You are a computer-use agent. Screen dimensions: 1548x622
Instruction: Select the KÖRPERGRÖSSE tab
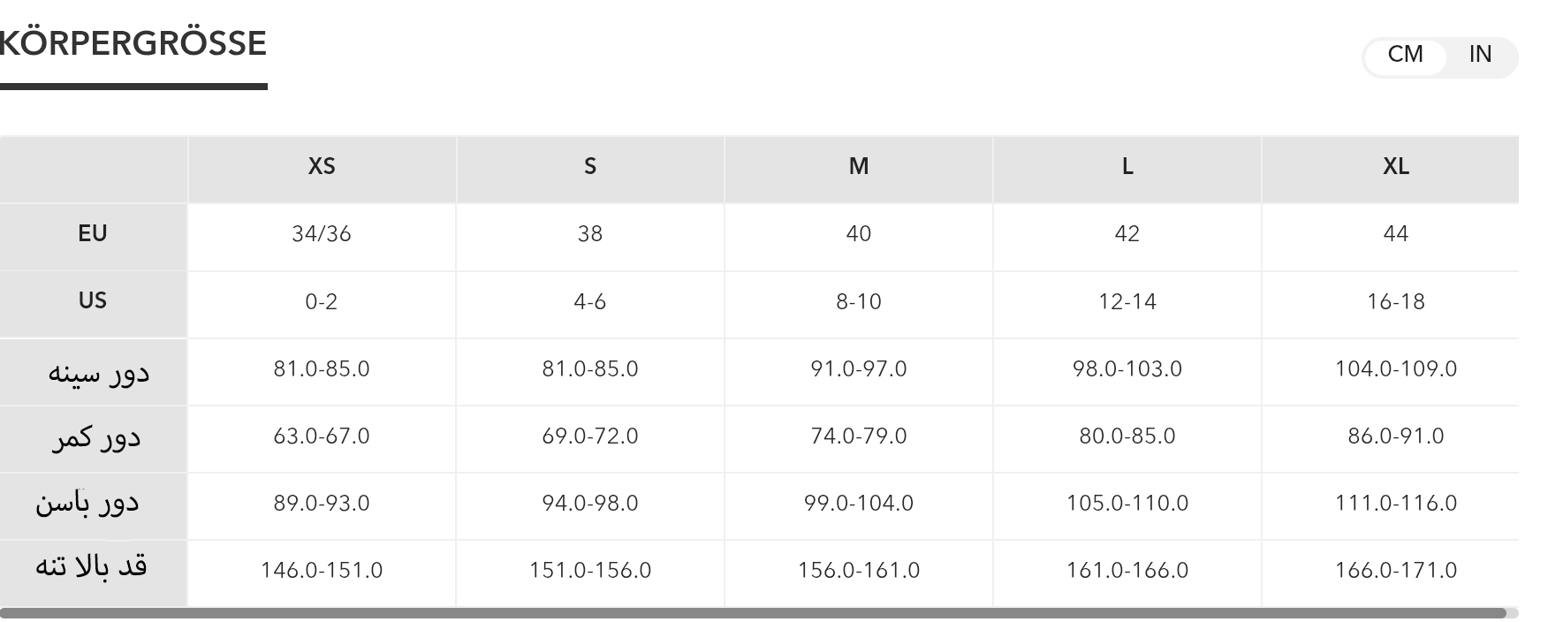pos(133,44)
